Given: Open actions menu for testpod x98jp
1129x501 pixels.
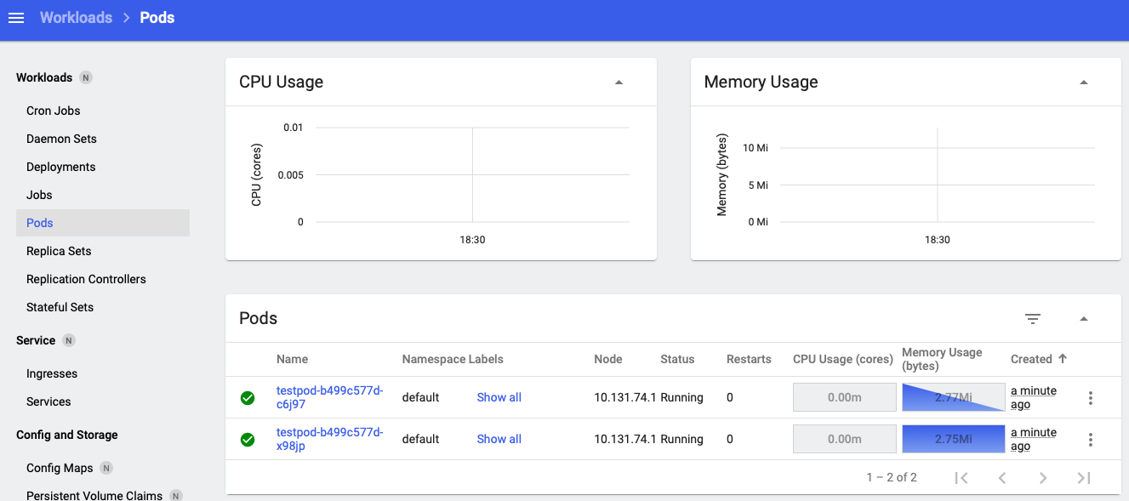Looking at the screenshot, I should coord(1091,440).
